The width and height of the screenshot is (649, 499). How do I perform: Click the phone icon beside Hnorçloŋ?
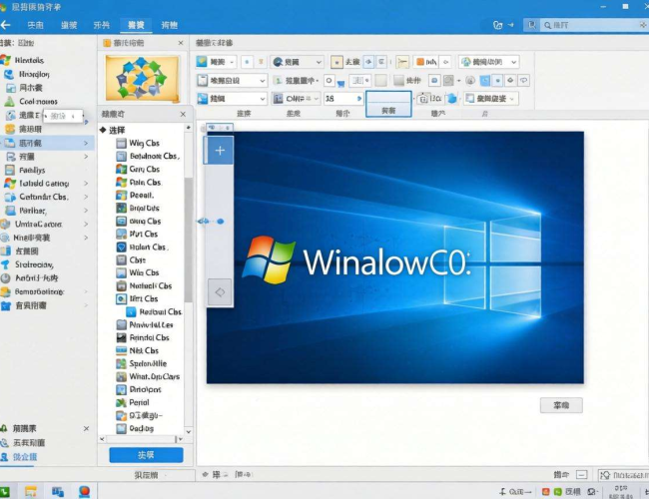9,74
